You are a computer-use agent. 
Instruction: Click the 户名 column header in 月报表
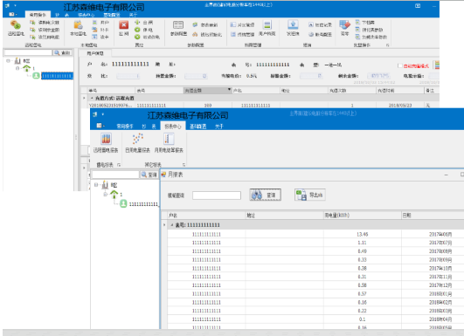tap(206, 216)
